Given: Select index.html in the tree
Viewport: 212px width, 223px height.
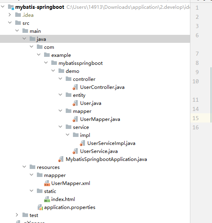Looking at the screenshot, I should point(63,199).
